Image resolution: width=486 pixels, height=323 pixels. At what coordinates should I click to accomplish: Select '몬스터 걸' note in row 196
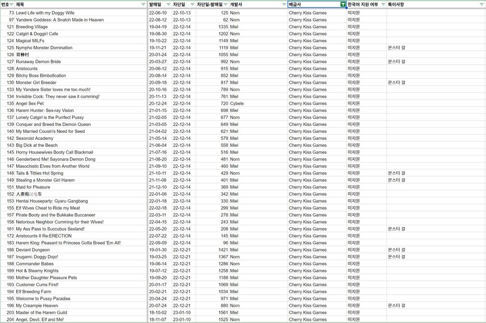tap(396, 305)
